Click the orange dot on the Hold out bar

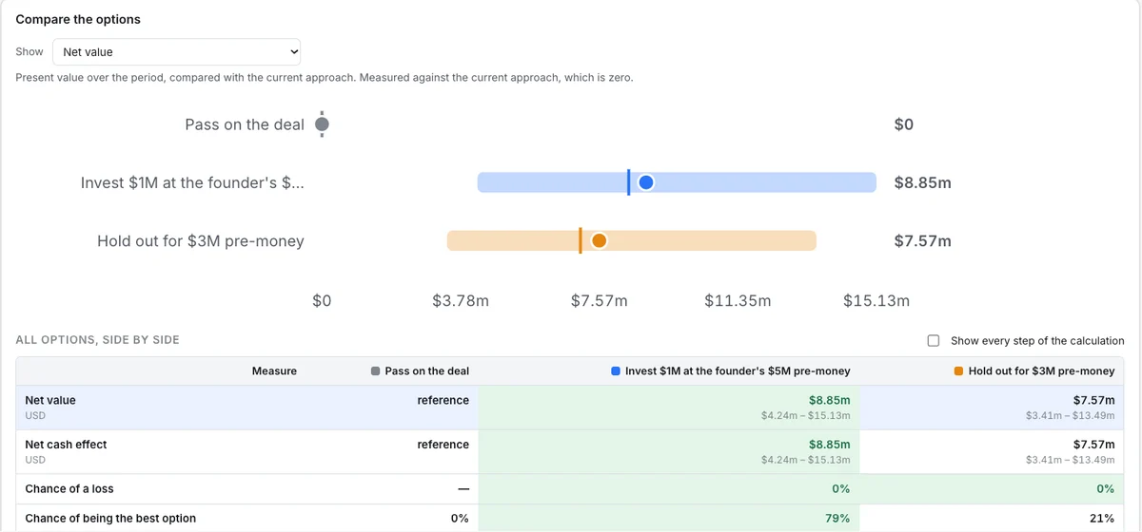pos(599,241)
